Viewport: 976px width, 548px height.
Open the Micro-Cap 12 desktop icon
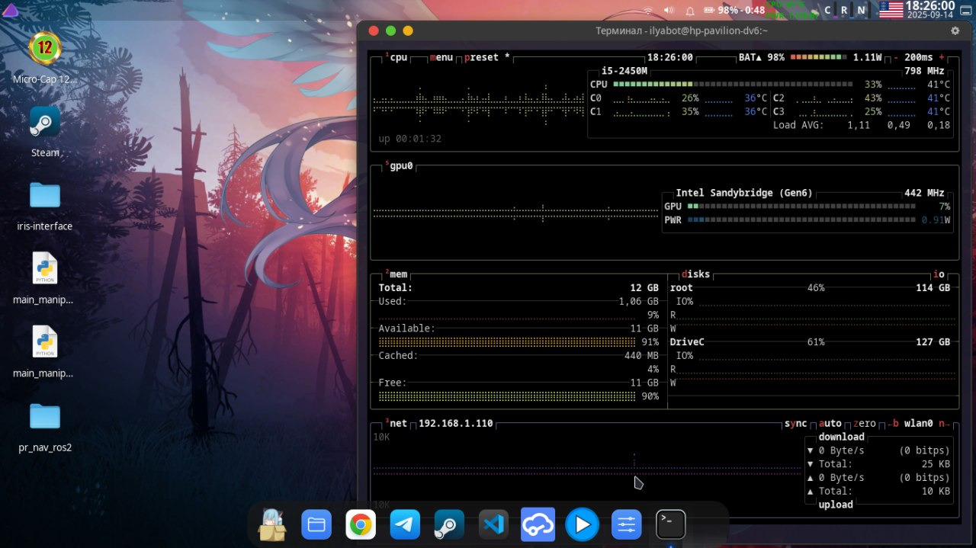[45, 49]
